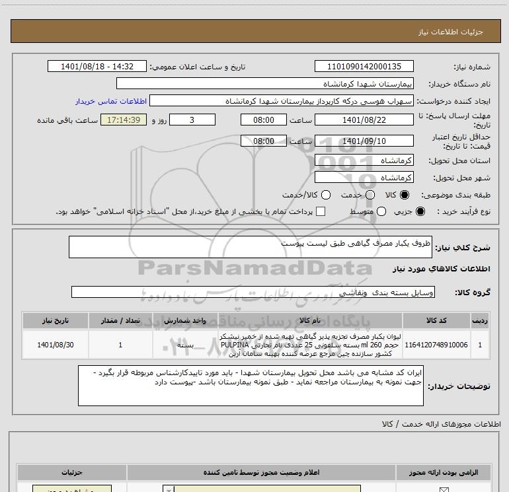Viewport: 509px width, 492px height.
Task: Click the request number field 1101090142000135
Action: point(364,66)
